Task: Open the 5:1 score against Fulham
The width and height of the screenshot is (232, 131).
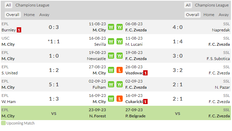Action: tap(54, 85)
